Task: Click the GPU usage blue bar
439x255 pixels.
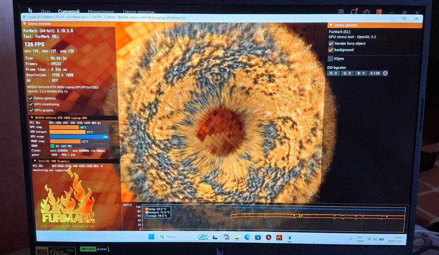Action: click(x=79, y=137)
